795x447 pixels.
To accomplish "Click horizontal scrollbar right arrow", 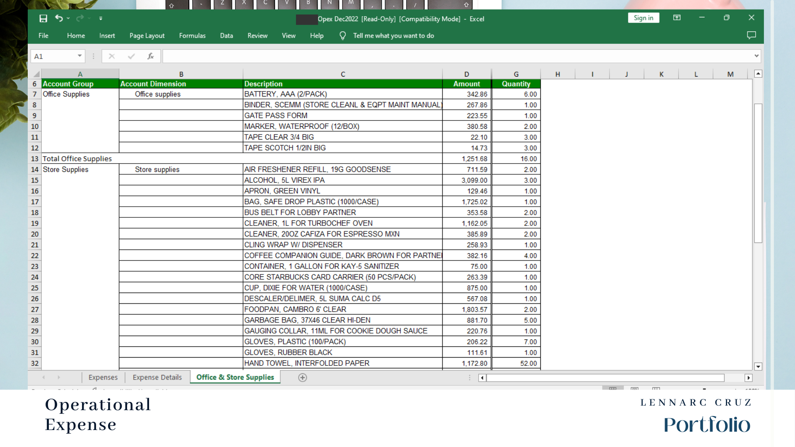I will (x=749, y=378).
